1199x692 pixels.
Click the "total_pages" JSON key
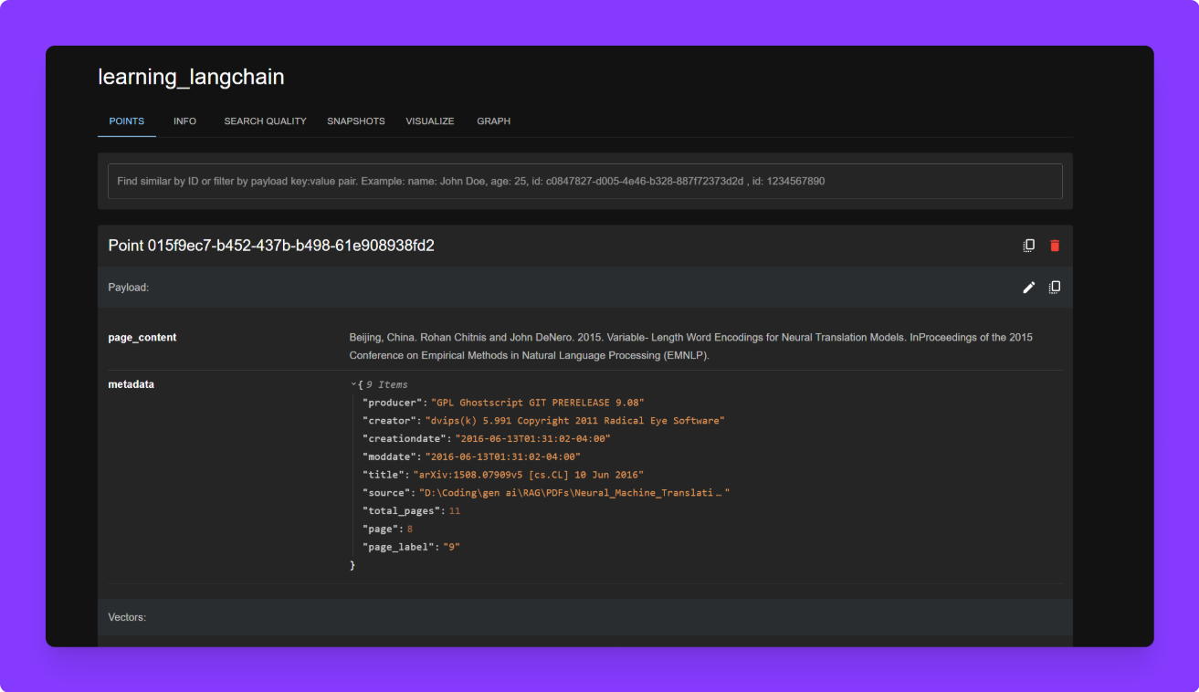(x=403, y=511)
